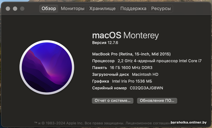Go to the Поддержка tab
The width and height of the screenshot is (212, 128).
pos(133,8)
